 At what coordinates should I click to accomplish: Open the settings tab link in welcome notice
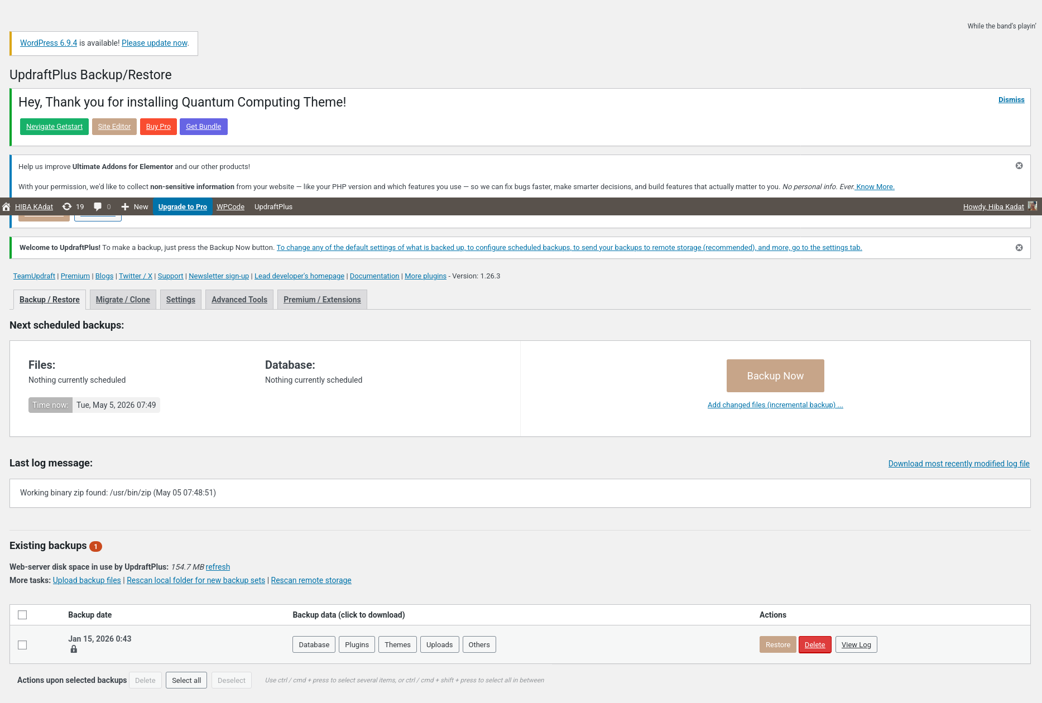pyautogui.click(x=569, y=248)
